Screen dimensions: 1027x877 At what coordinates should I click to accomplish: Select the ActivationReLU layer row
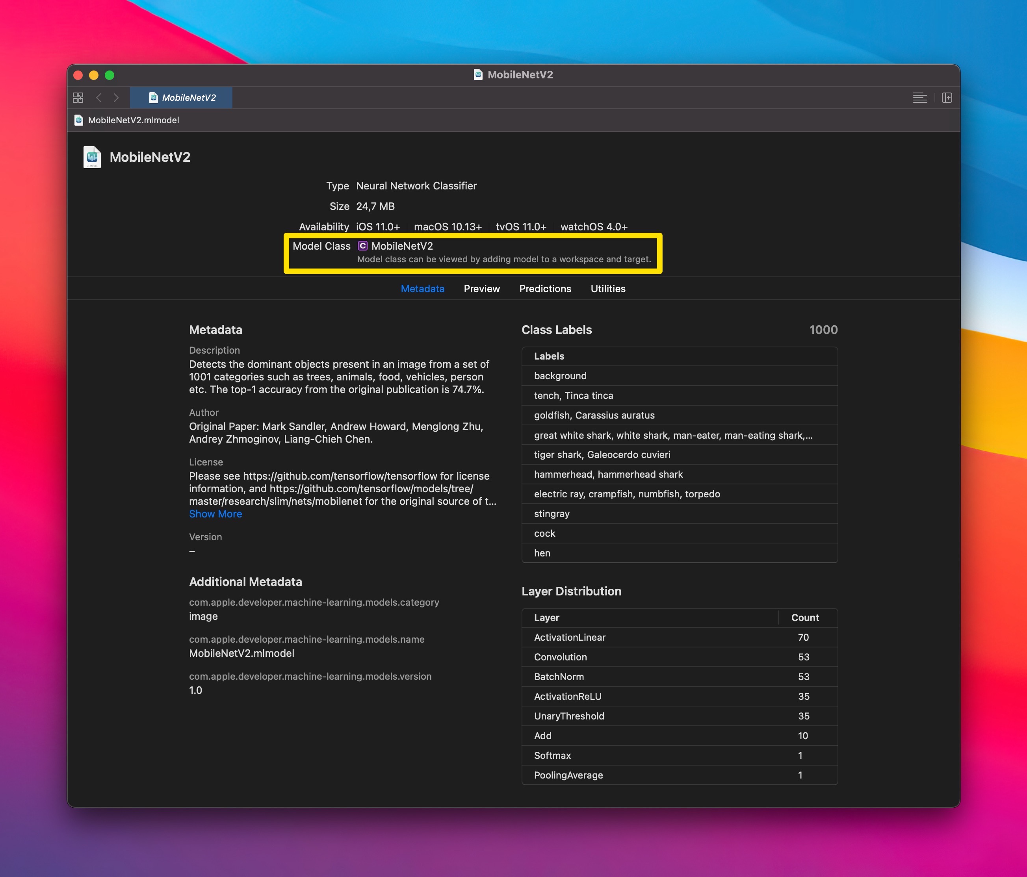pos(680,696)
